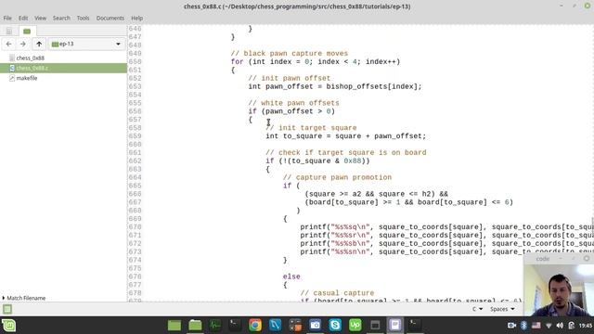Switch to the file browser side-panel tab
The height and width of the screenshot is (334, 594).
(x=27, y=31)
